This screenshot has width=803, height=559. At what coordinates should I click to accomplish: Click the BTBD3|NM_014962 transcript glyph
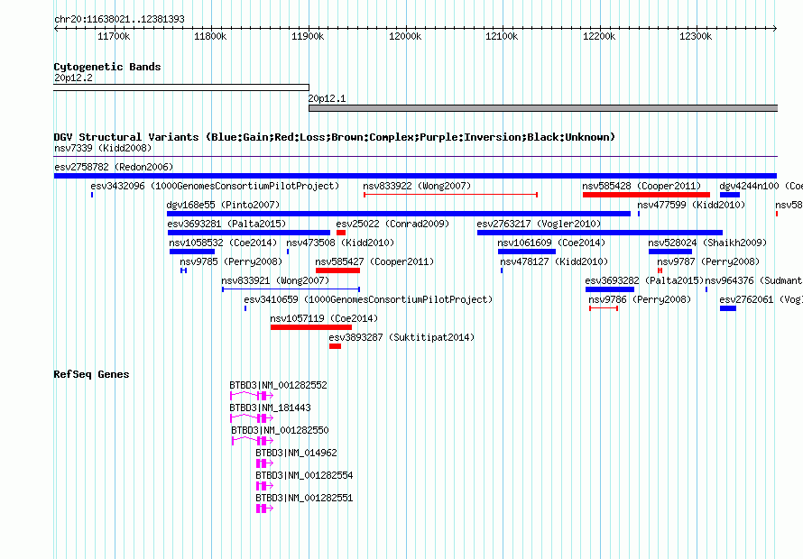(x=264, y=463)
